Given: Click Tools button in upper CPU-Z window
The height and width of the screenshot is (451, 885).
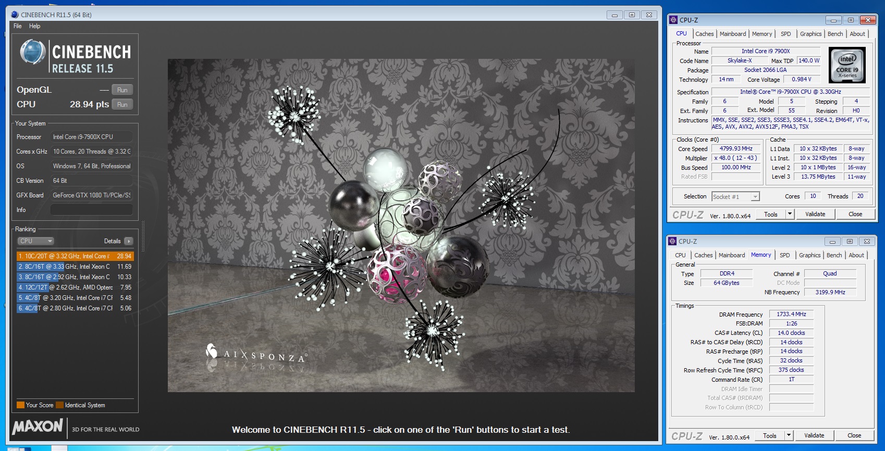Looking at the screenshot, I should pos(770,214).
